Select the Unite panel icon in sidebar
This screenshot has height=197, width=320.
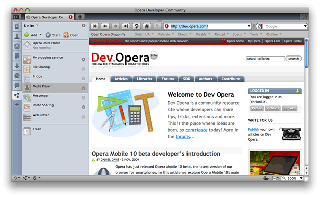[17, 95]
